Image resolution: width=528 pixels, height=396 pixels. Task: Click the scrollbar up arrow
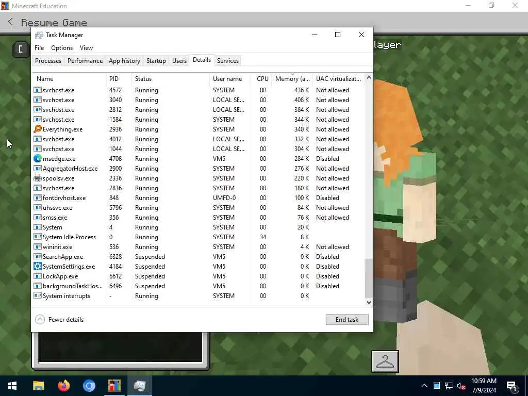click(369, 77)
